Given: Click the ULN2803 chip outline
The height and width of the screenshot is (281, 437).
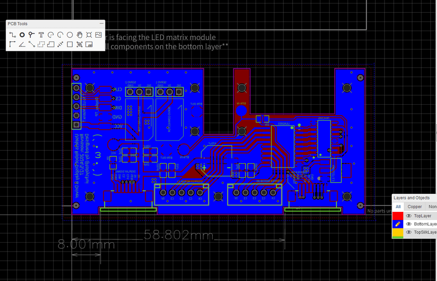Looking at the screenshot, I should (283, 146).
